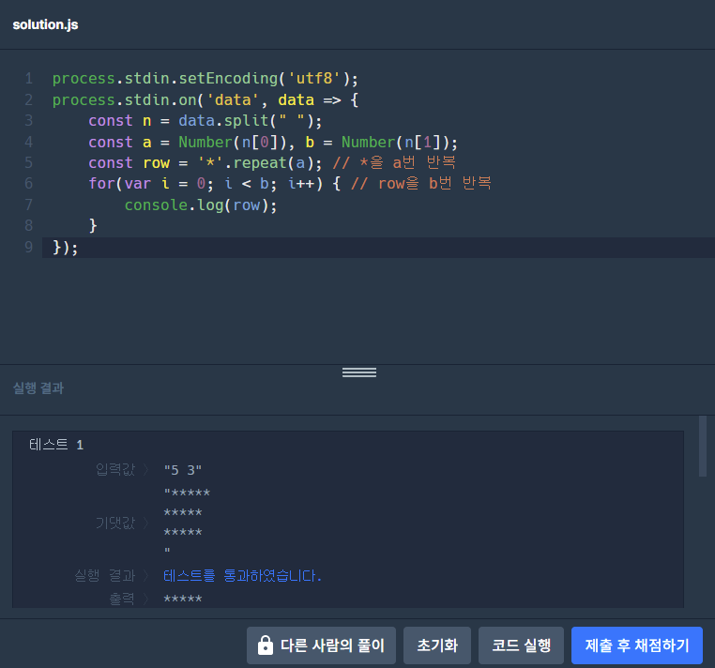Click the closing brace on line 8
The height and width of the screenshot is (668, 715).
tap(93, 226)
